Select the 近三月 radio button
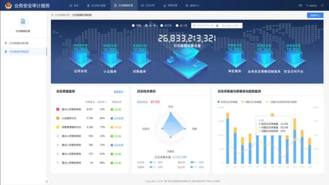The width and height of the screenshot is (329, 185). click(x=162, y=26)
